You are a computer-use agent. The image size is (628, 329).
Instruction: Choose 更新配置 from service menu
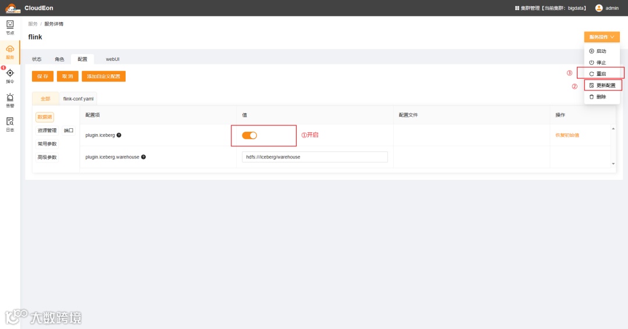(x=602, y=85)
